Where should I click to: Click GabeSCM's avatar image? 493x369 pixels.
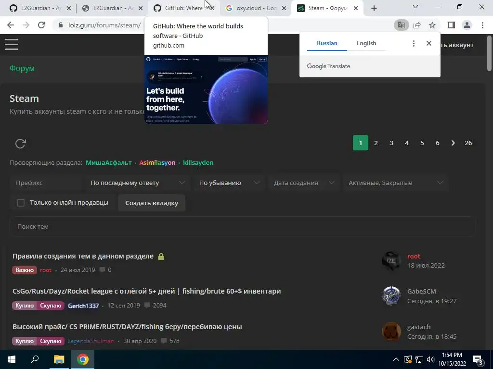pos(391,296)
